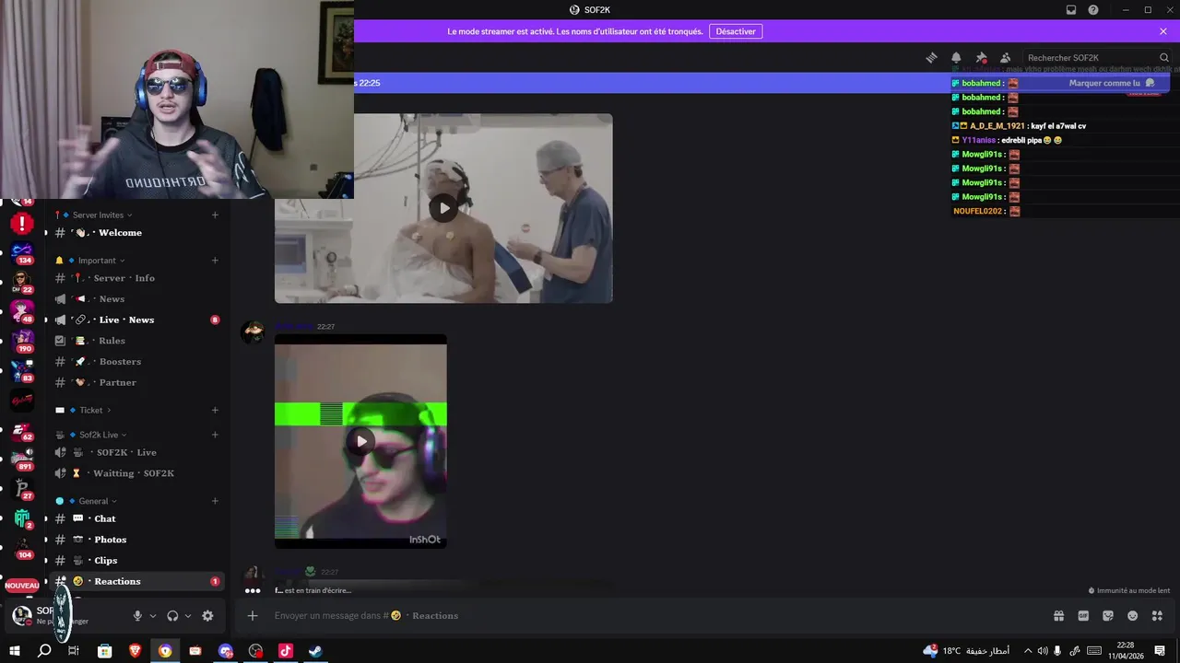Open the Threads icon in channel header
This screenshot has width=1180, height=663.
click(x=932, y=57)
